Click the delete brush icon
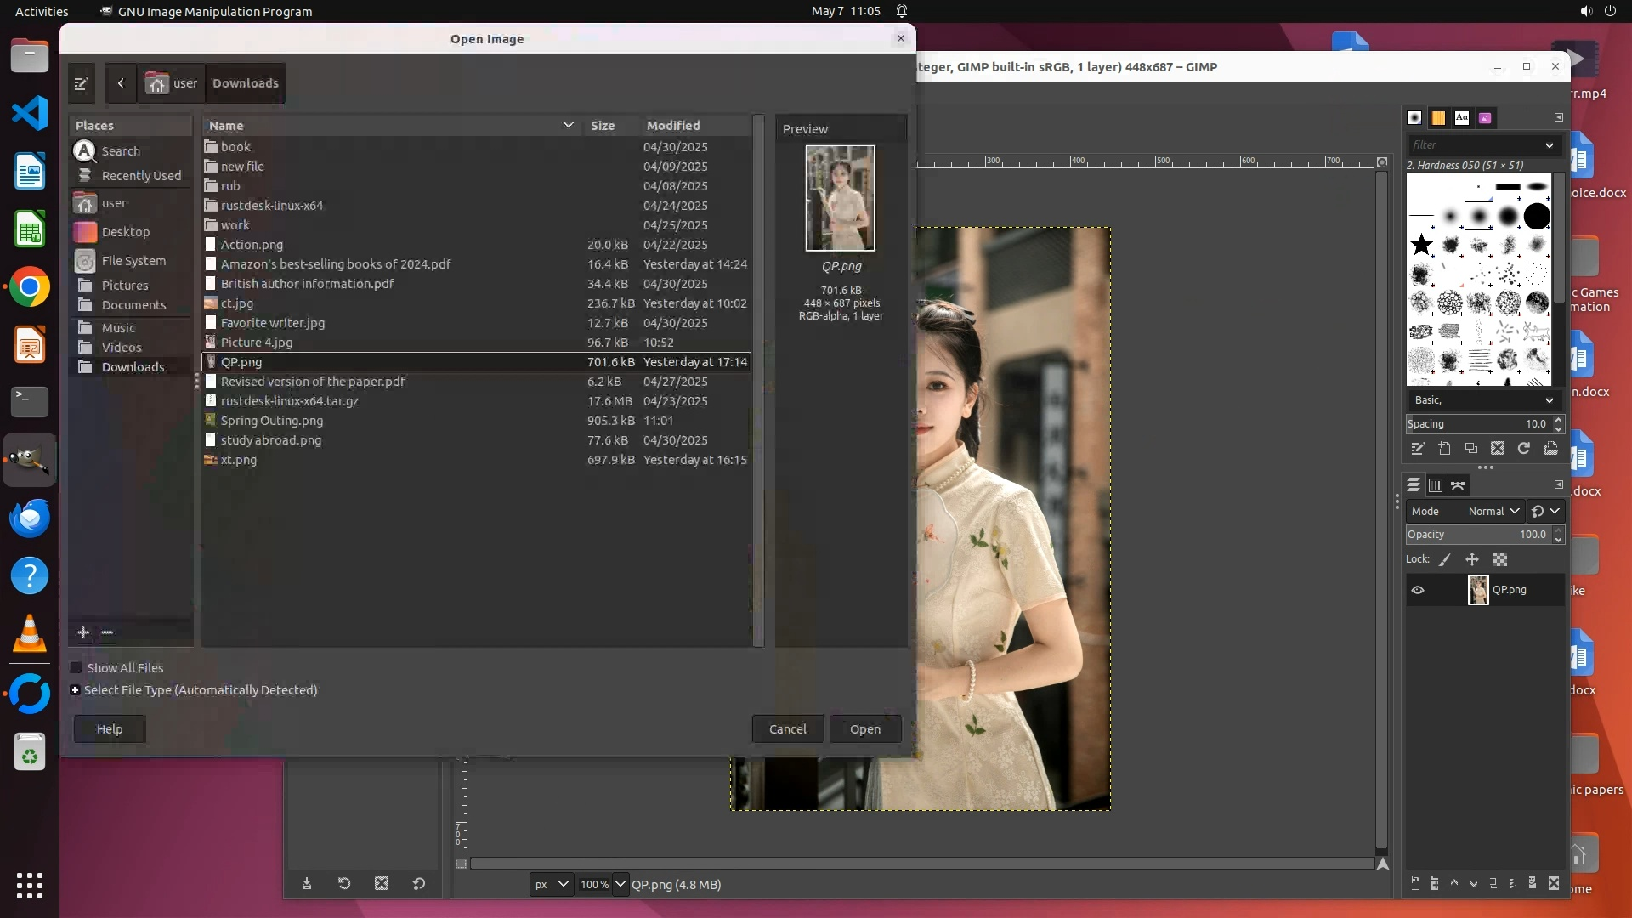Viewport: 1632px width, 918px height. coord(1498,449)
